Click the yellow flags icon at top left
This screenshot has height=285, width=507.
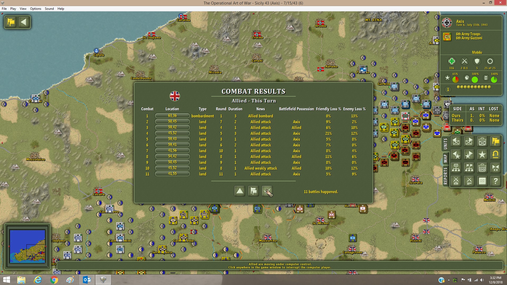click(11, 22)
